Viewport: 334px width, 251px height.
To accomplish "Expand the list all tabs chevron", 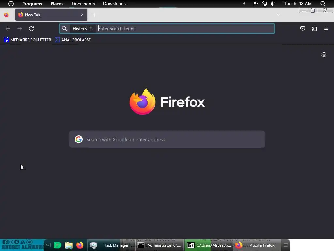I will (278, 15).
